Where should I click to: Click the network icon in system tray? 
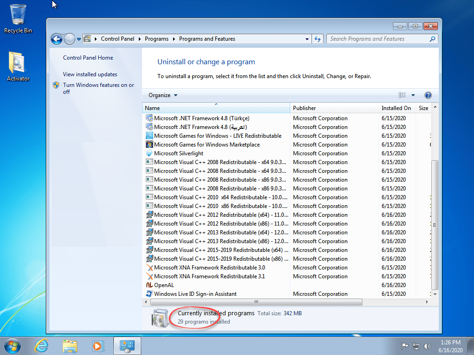click(x=416, y=346)
